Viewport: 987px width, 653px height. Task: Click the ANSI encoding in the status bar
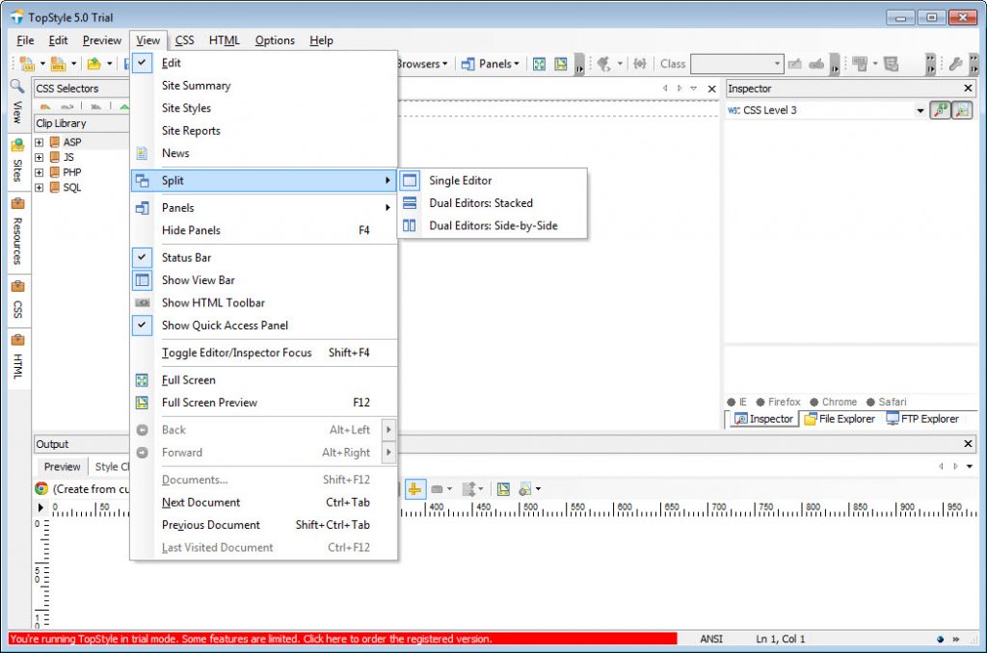click(x=711, y=639)
